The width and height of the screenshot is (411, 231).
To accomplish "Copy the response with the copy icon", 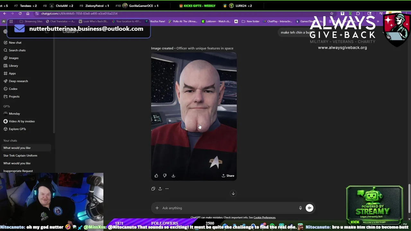I will point(153,189).
